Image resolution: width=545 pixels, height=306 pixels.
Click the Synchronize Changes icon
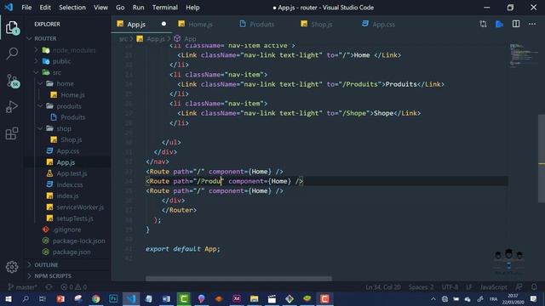tap(49, 287)
